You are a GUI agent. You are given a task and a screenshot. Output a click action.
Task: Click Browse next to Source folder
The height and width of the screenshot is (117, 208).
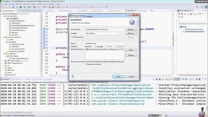pos(131,29)
